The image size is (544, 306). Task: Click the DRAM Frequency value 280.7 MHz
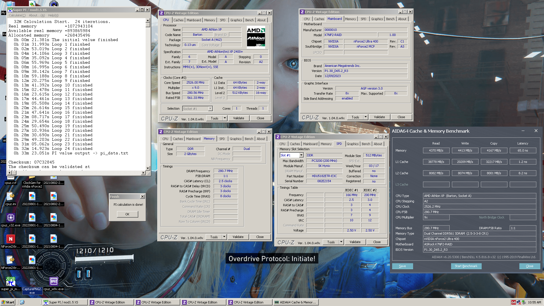pos(226,171)
